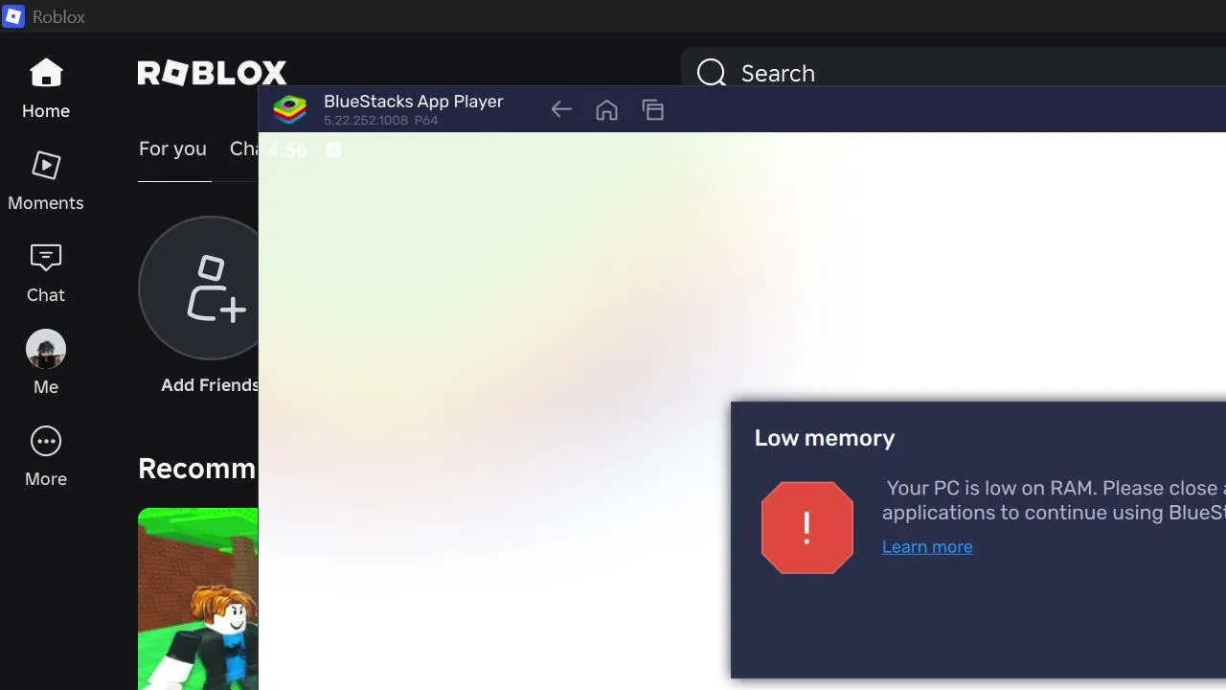This screenshot has width=1226, height=690.
Task: Open the Me profile avatar
Action: coord(46,349)
